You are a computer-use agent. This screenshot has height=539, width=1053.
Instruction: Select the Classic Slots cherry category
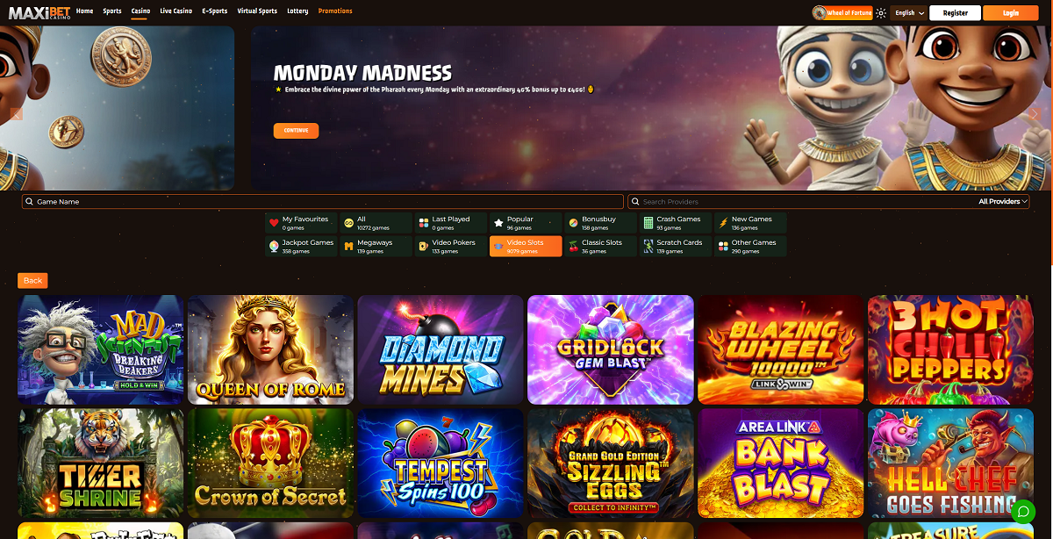600,247
